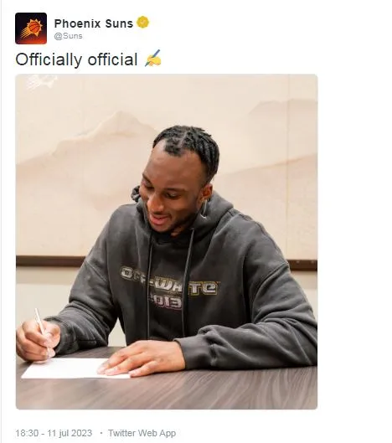Click the Off-White 2013 hoodie logo
The height and width of the screenshot is (443, 392).
(x=169, y=286)
